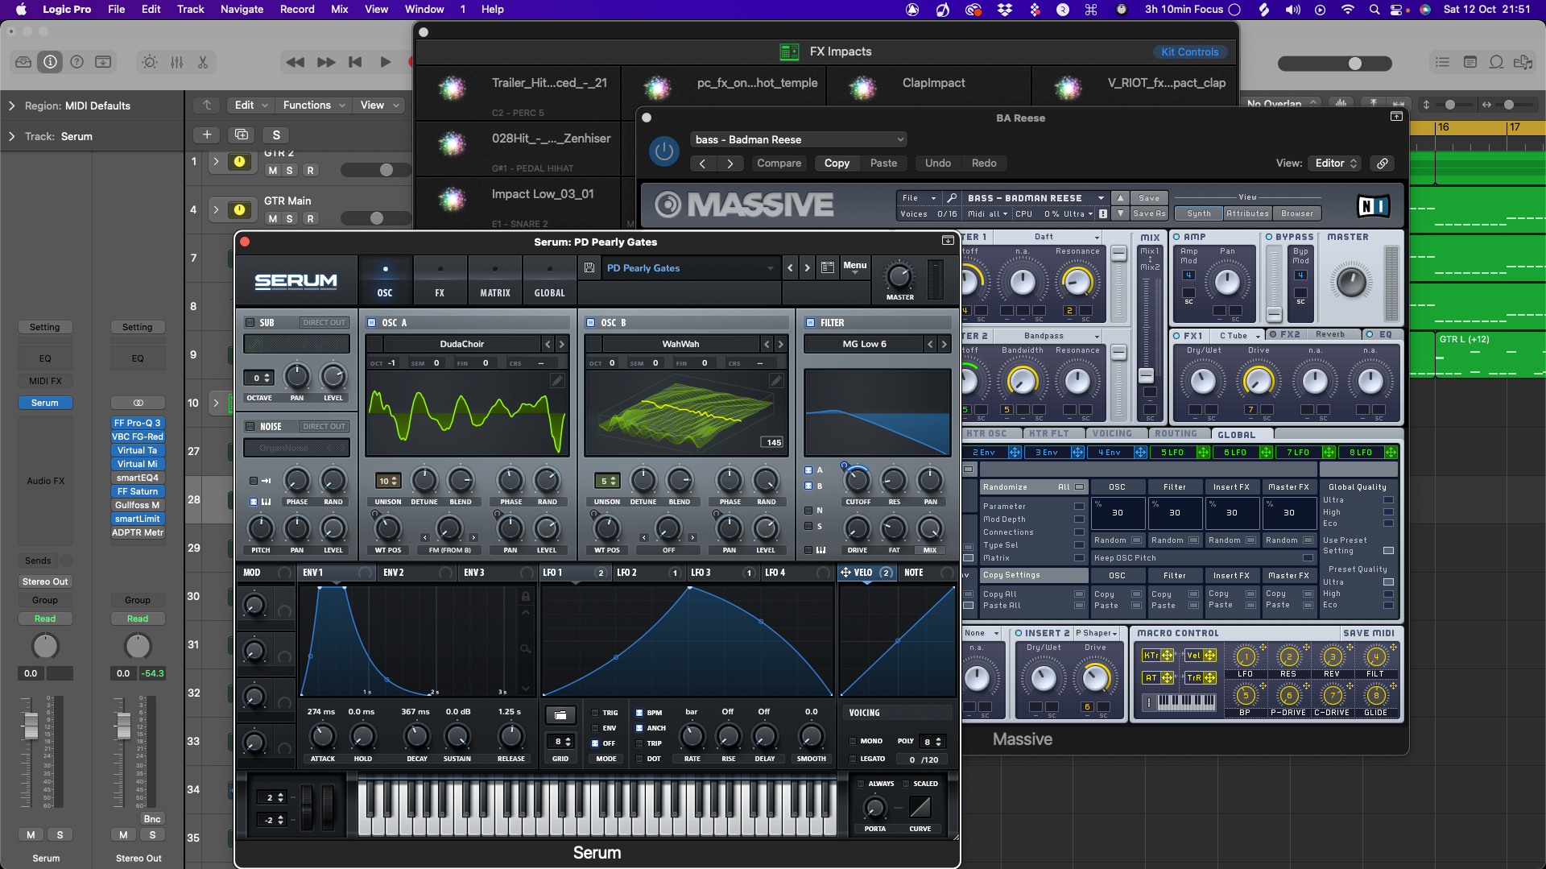Click the play button in transport
The width and height of the screenshot is (1546, 869).
click(x=385, y=62)
